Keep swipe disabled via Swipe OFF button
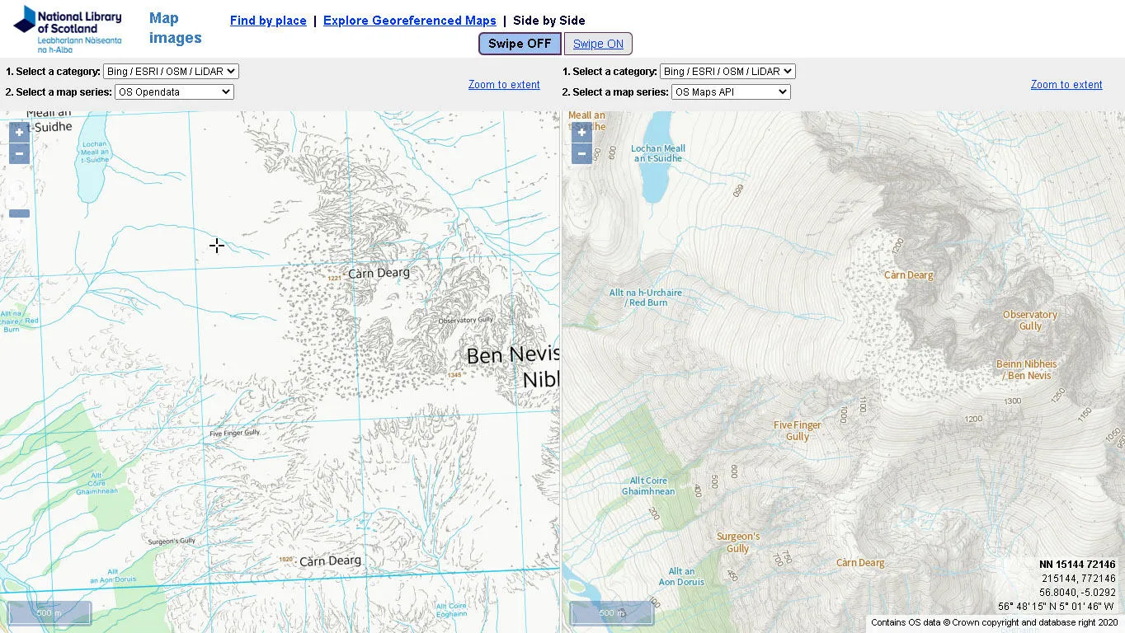The image size is (1125, 633). point(519,43)
